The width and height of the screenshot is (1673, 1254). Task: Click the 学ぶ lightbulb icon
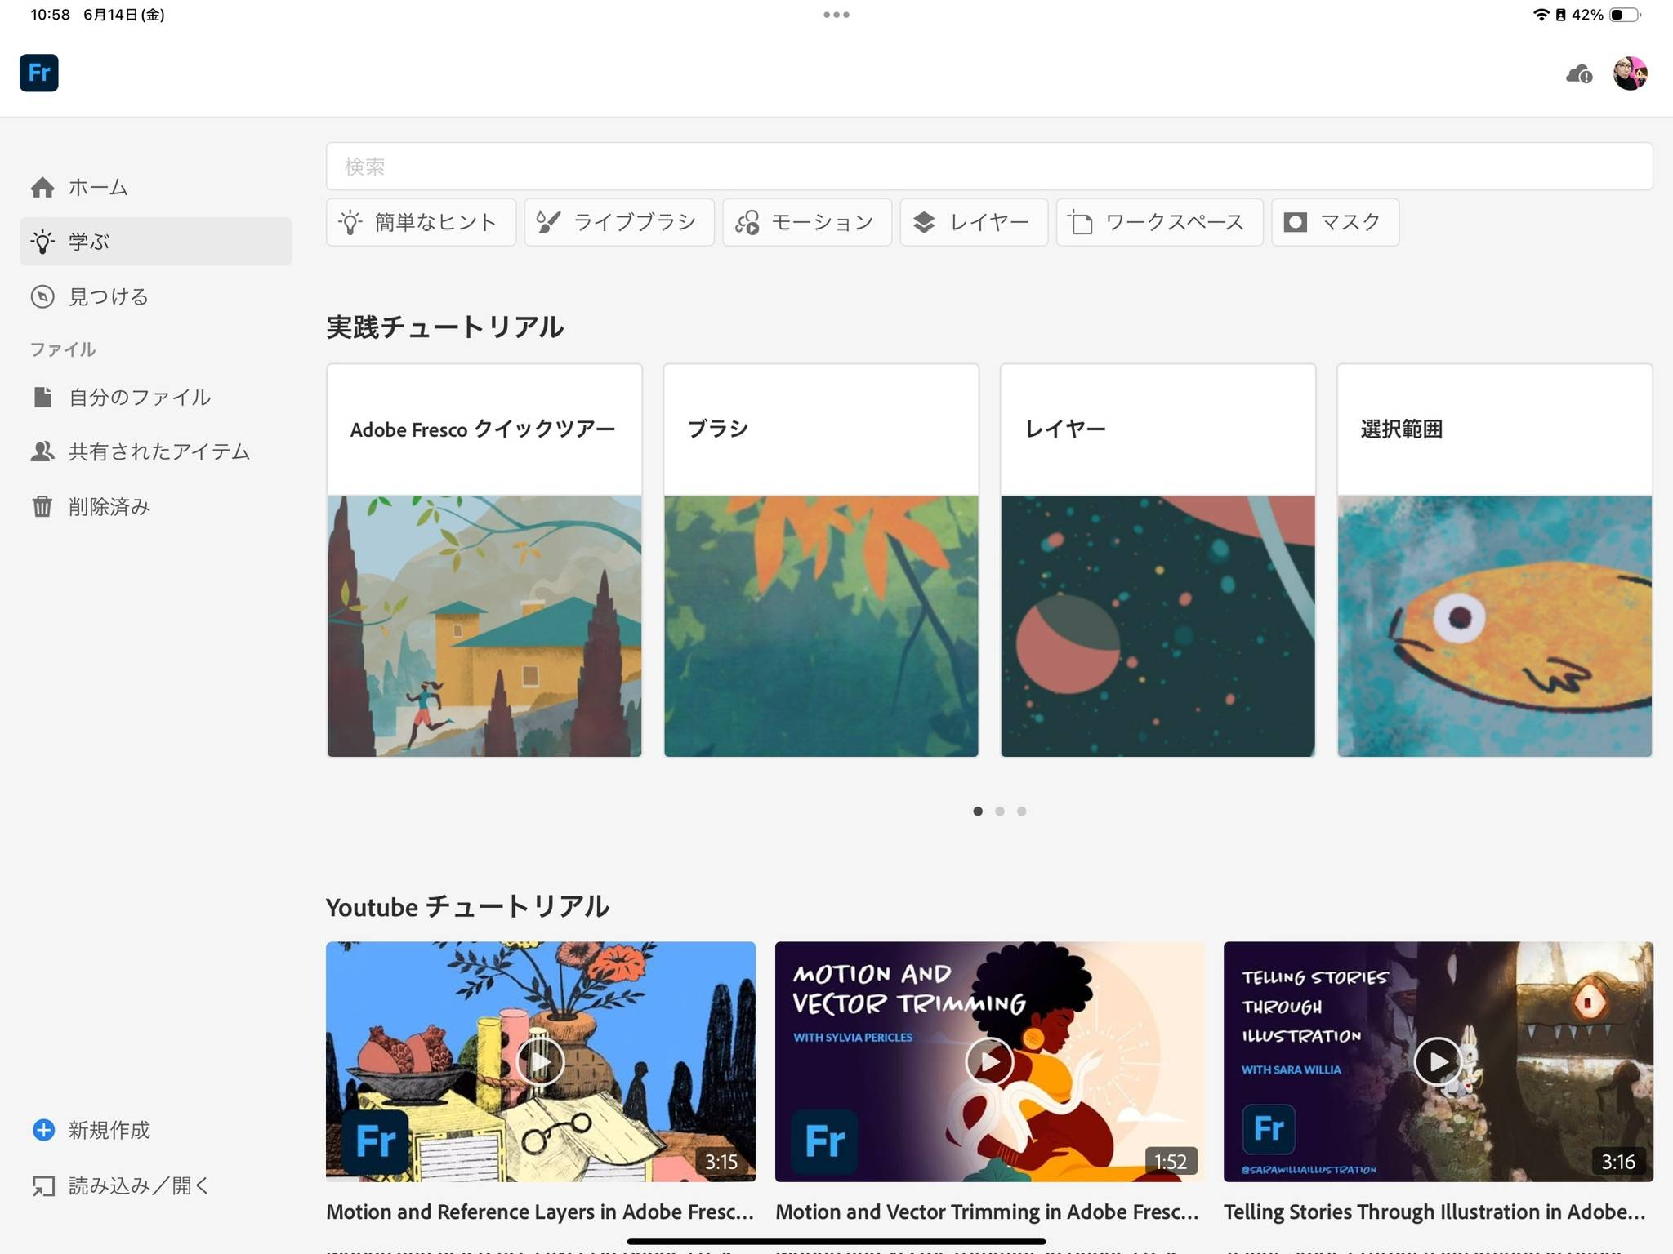pos(42,242)
